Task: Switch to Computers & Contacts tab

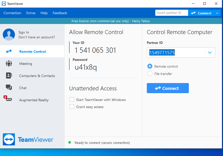Action: pyautogui.click(x=32, y=76)
